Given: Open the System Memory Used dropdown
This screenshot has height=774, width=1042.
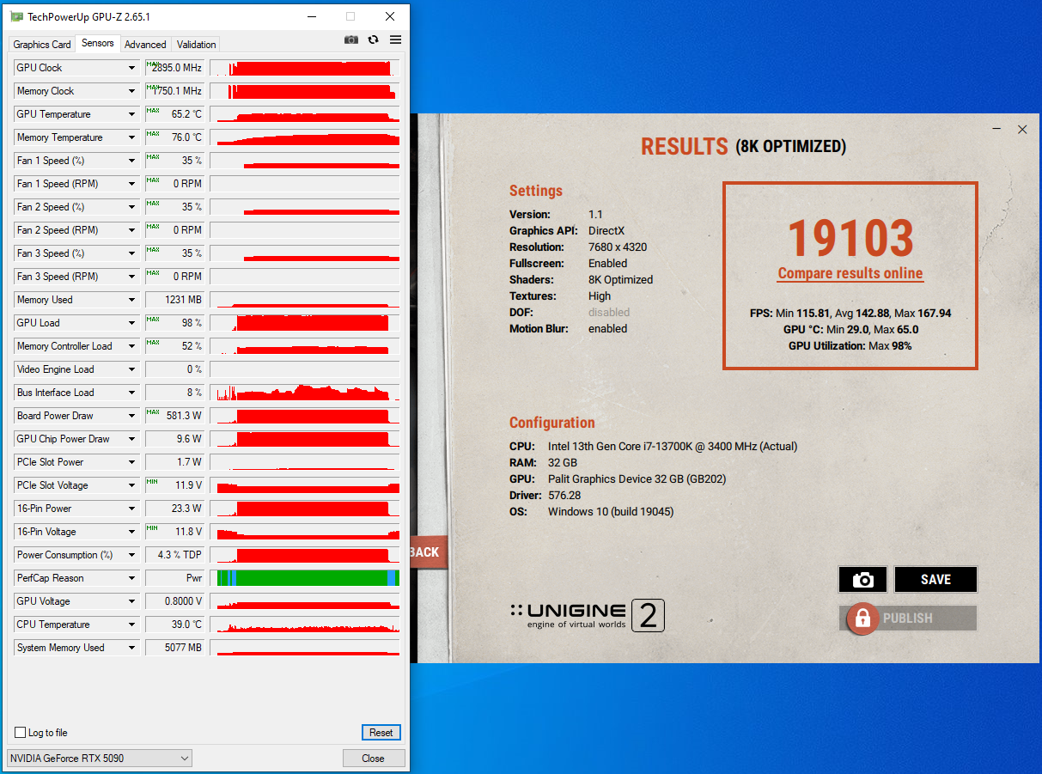Looking at the screenshot, I should click(131, 648).
